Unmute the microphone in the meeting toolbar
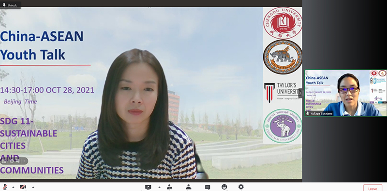 [4, 187]
